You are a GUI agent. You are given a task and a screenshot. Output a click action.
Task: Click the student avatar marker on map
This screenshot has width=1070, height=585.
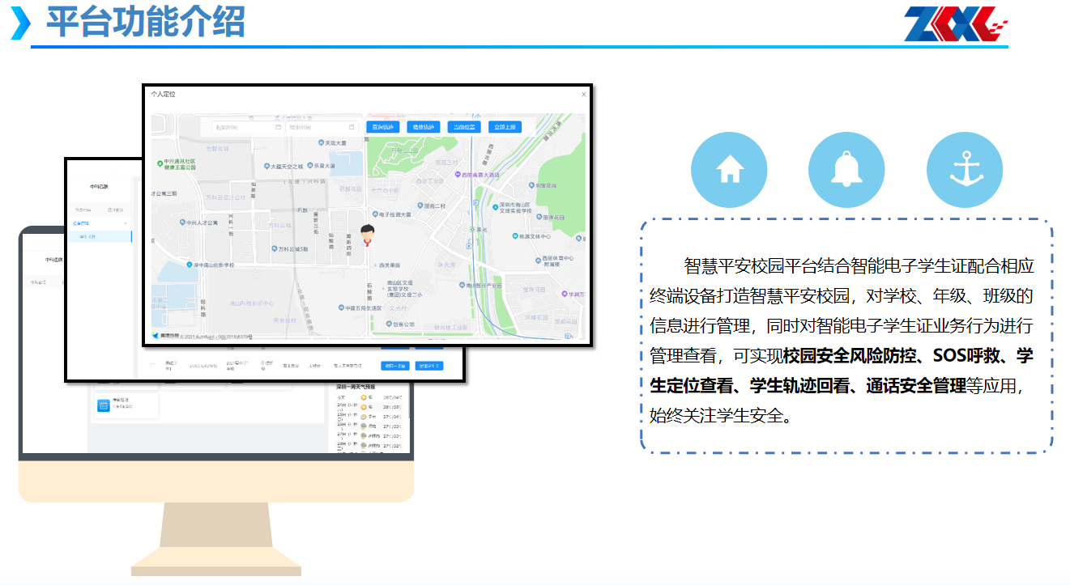[369, 234]
